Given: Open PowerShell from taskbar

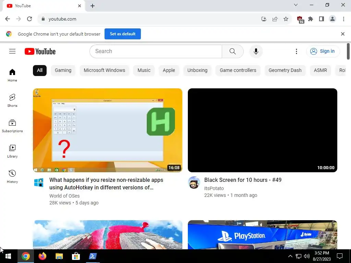Looking at the screenshot, I should click(93, 256).
